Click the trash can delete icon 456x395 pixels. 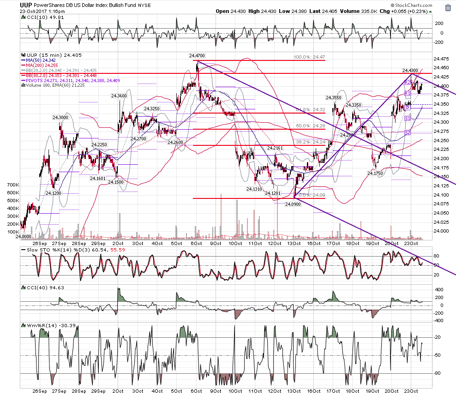pyautogui.click(x=448, y=7)
